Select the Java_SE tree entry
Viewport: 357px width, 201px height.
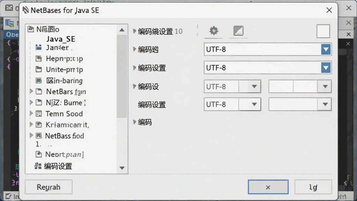coord(61,39)
